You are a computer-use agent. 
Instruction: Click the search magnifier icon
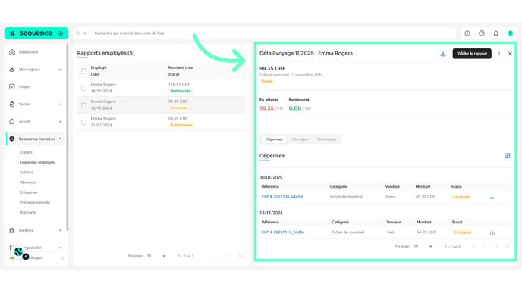[78, 33]
